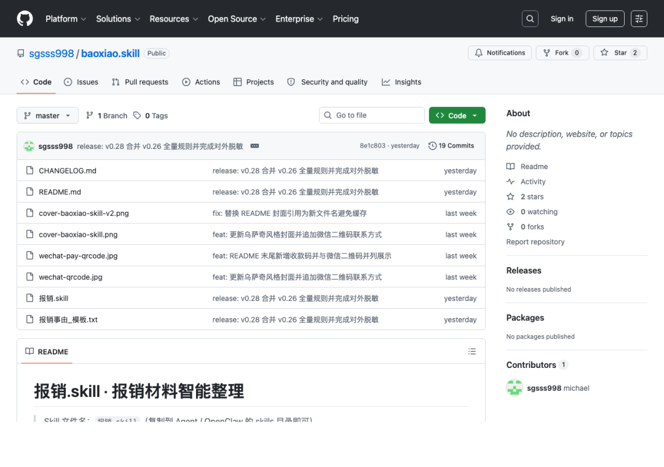The image size is (664, 467).
Task: Open the Insights tab
Action: click(x=401, y=82)
